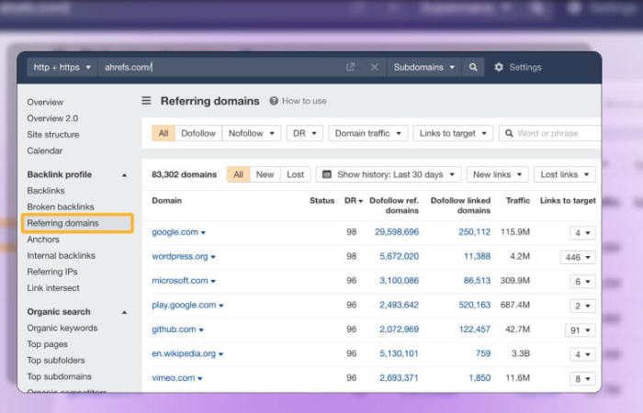The height and width of the screenshot is (413, 643).
Task: Open Top subfolders in the sidebar
Action: [x=56, y=361]
